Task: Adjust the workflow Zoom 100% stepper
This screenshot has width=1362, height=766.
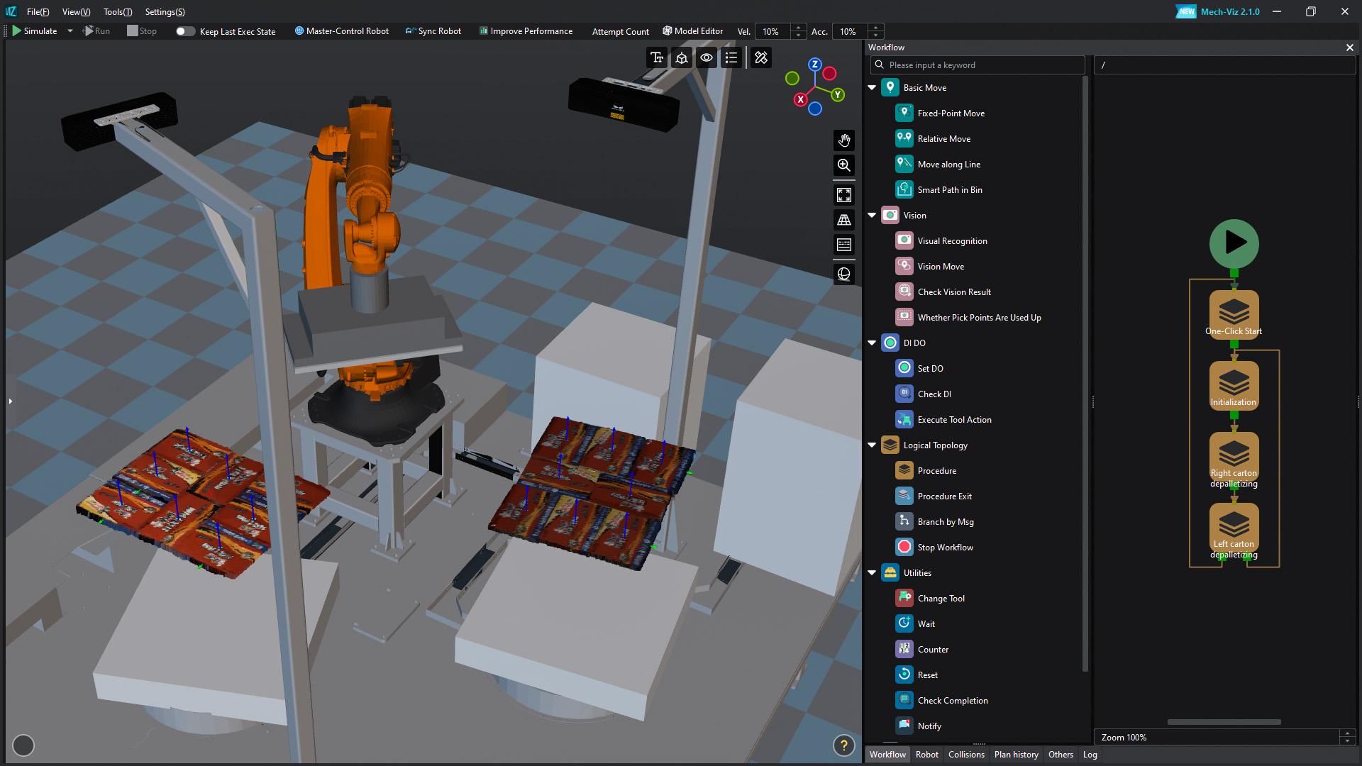Action: pos(1348,738)
